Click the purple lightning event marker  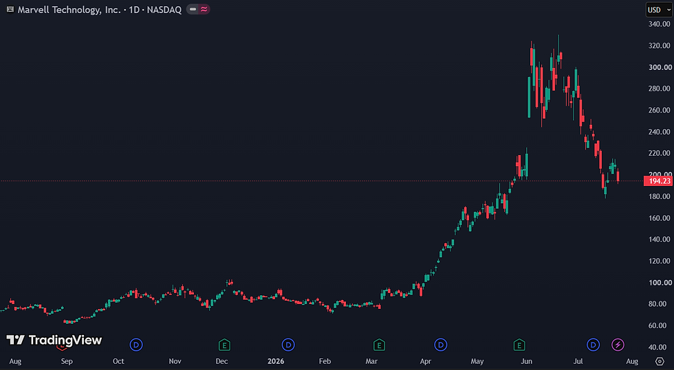point(618,345)
